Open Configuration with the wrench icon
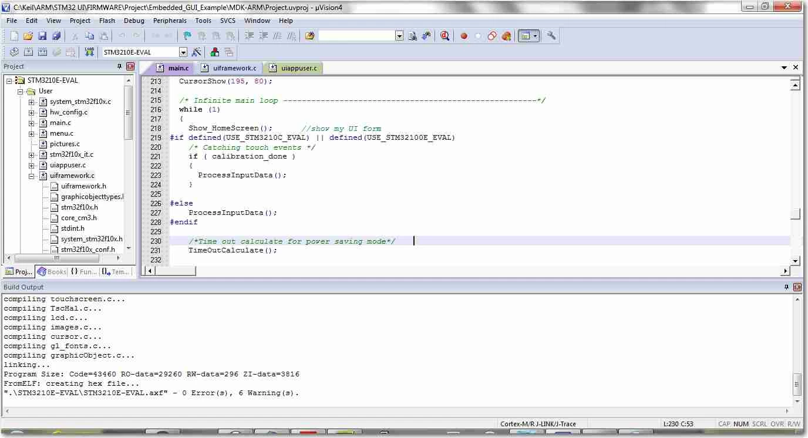Screen dimensions: 808x438 tap(551, 36)
